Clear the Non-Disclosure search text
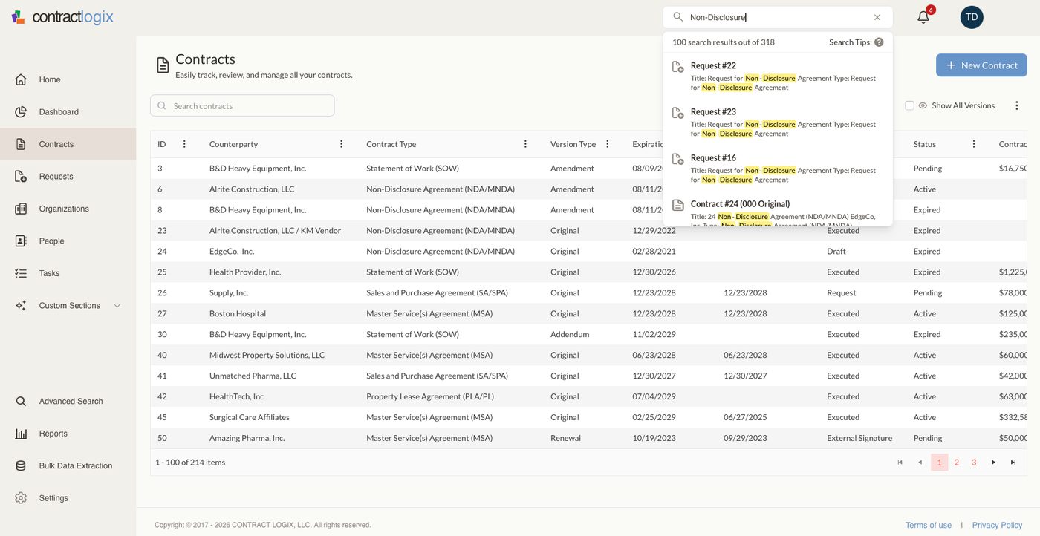 (877, 17)
